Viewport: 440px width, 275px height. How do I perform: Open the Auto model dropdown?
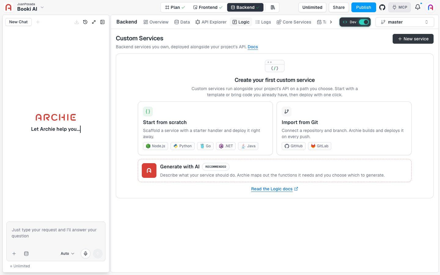click(x=68, y=254)
